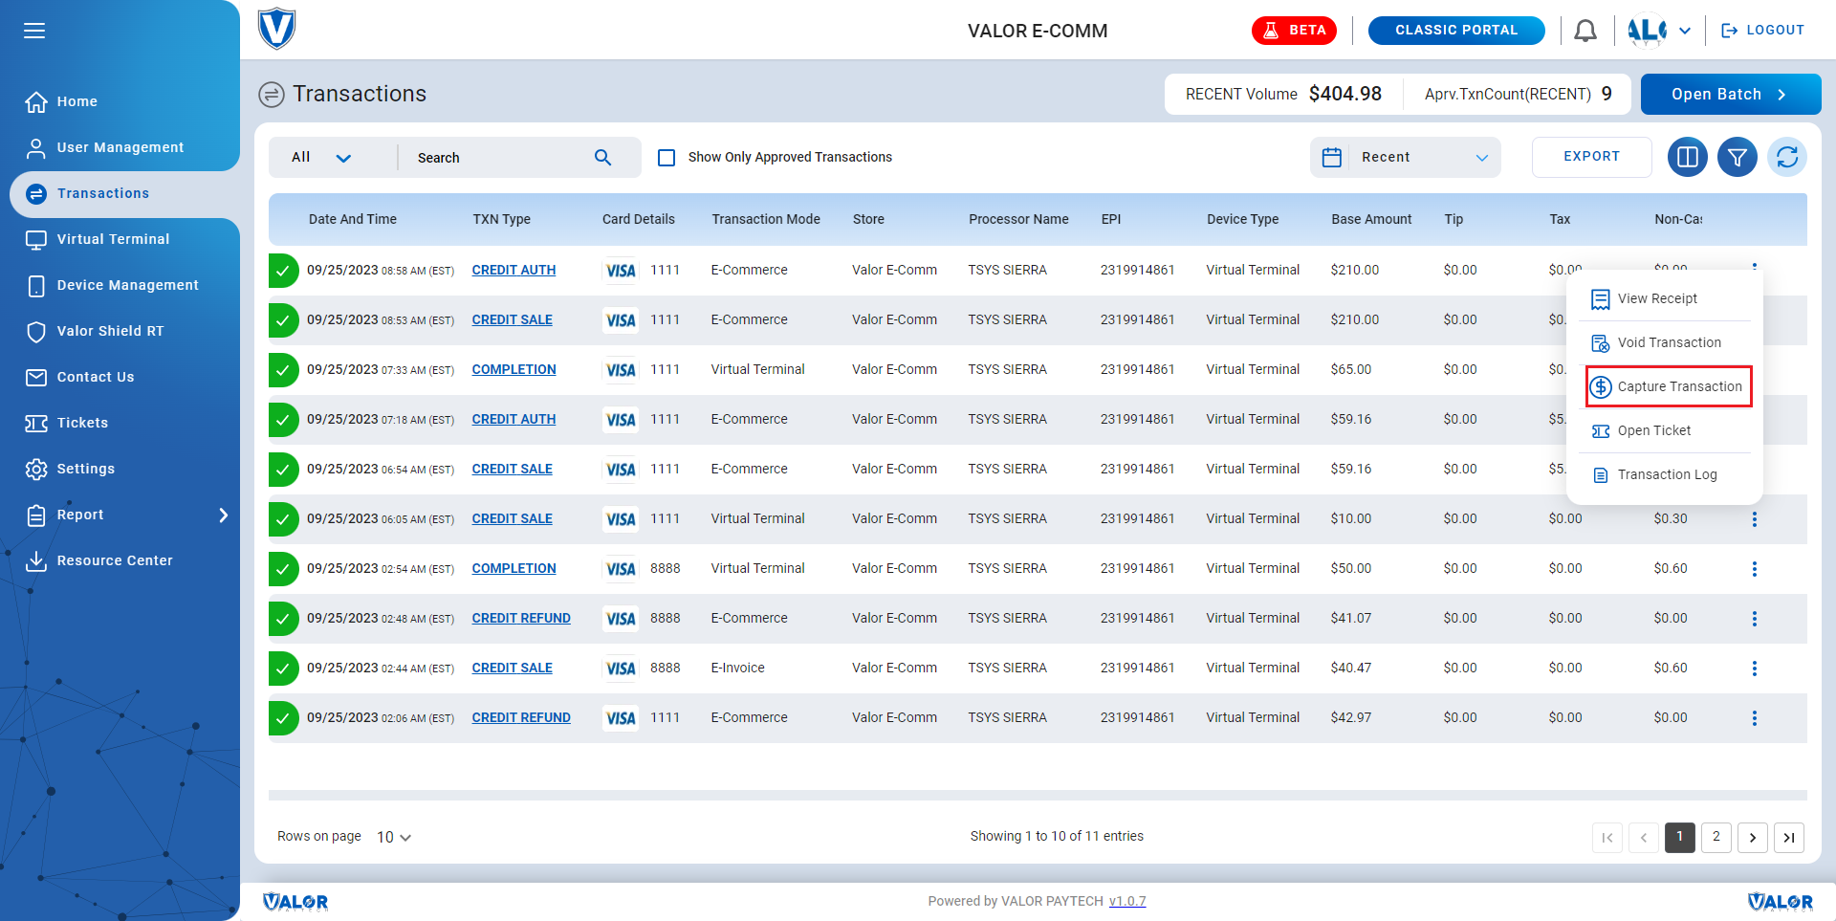
Task: Open three-dot menu for $50.00 transaction
Action: point(1754,569)
